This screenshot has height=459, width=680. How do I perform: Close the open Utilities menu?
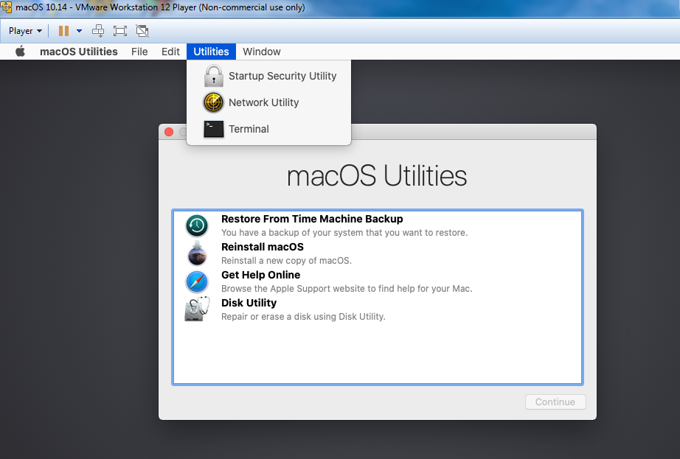tap(211, 52)
